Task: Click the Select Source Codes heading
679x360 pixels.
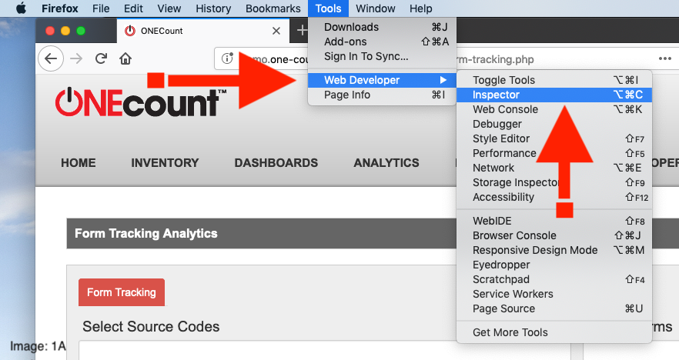Action: (x=151, y=327)
